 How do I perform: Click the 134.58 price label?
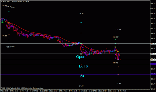[81, 13]
